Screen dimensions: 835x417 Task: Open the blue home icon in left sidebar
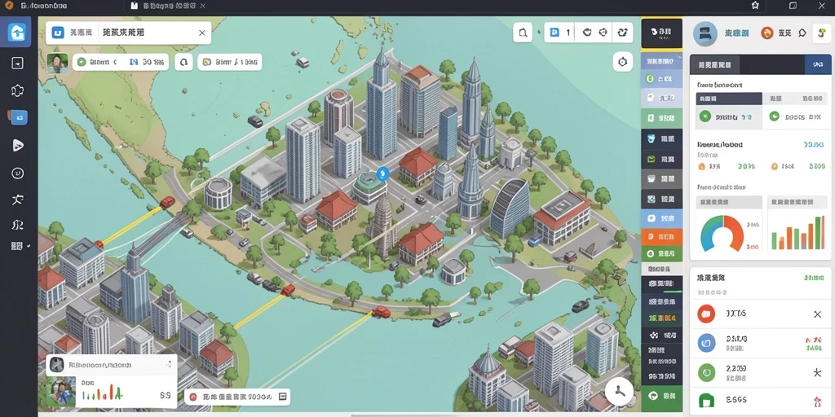[17, 33]
